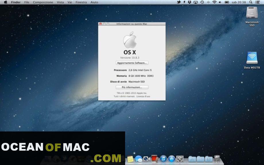Viewport: 264px width, 165px height.
Task: Open the Documents folder stack in Dock
Action: pos(200,159)
